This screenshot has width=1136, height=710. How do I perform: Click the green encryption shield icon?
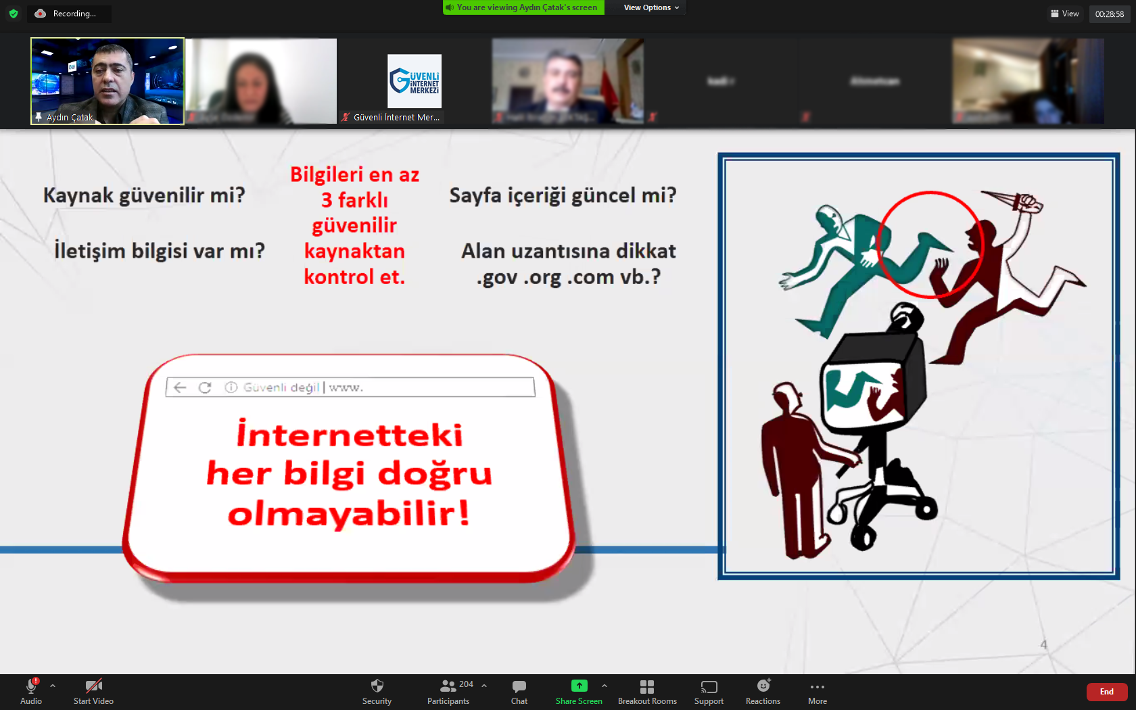[x=14, y=14]
